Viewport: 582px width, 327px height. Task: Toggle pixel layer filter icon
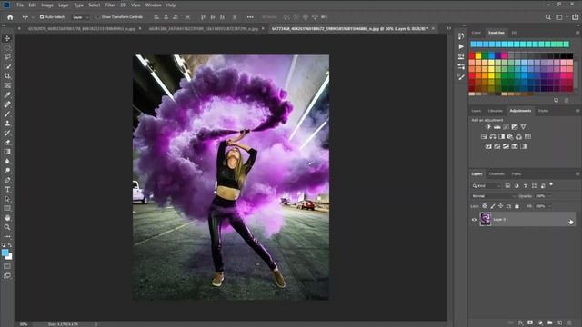[507, 185]
